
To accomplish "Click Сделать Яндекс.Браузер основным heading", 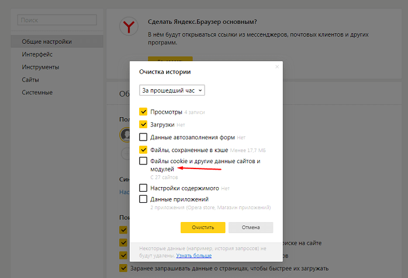I will pyautogui.click(x=202, y=22).
